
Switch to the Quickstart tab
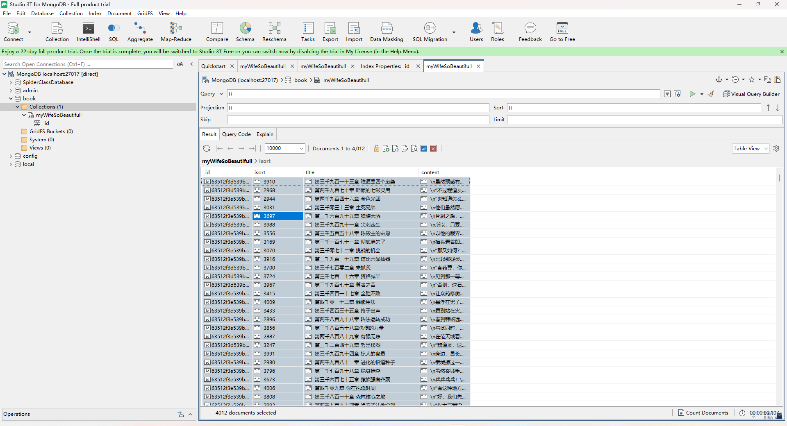pyautogui.click(x=213, y=66)
